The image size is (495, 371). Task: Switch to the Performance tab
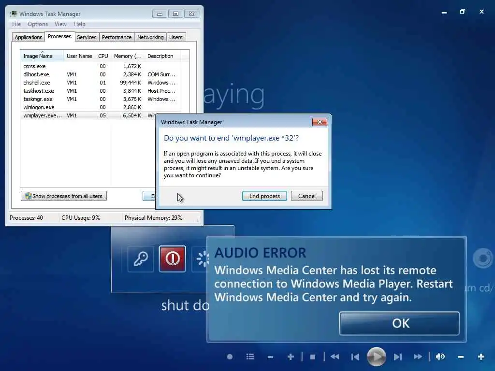coord(117,37)
